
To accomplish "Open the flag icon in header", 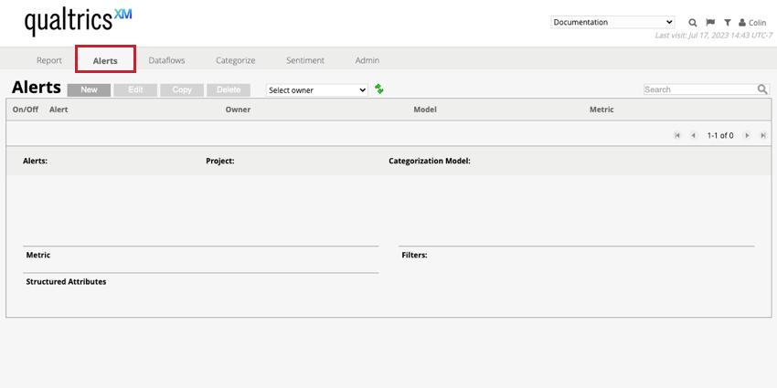I will [x=710, y=22].
